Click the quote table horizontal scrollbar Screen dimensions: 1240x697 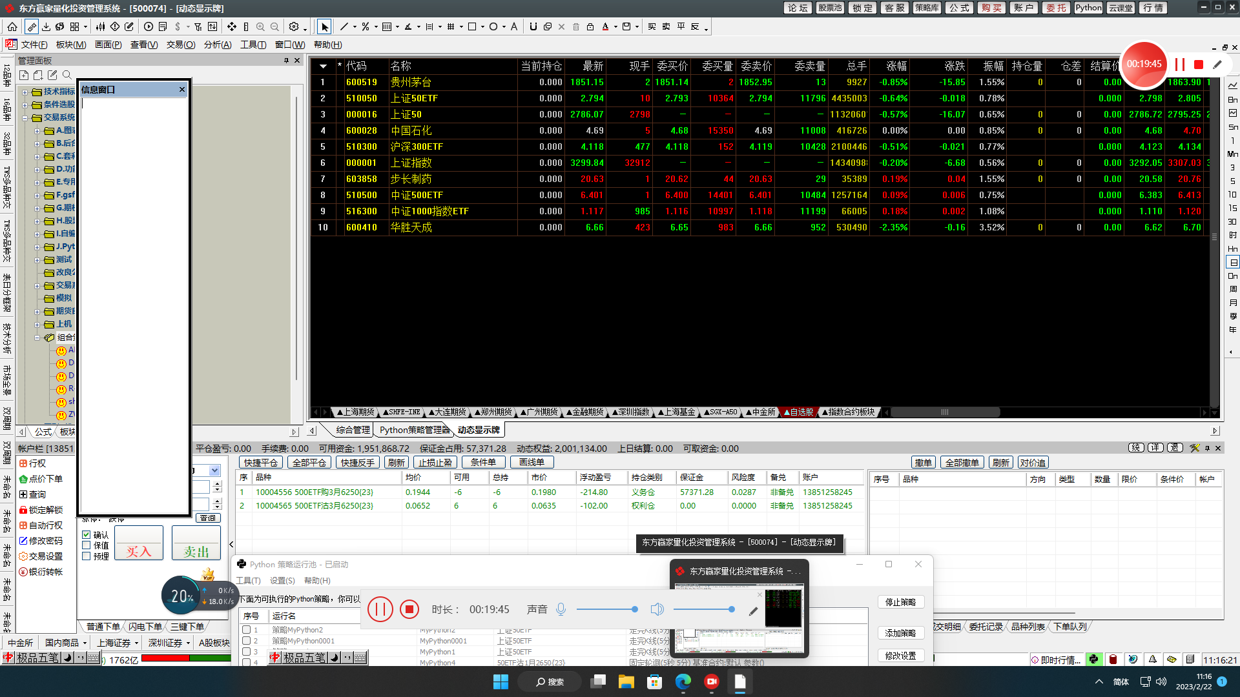[x=945, y=412]
